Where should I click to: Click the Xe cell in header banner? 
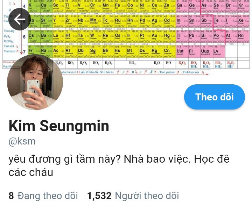tap(243, 21)
